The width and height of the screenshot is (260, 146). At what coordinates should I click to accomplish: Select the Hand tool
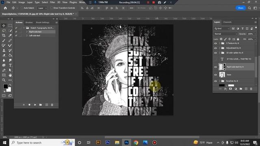pyautogui.click(x=10, y=75)
